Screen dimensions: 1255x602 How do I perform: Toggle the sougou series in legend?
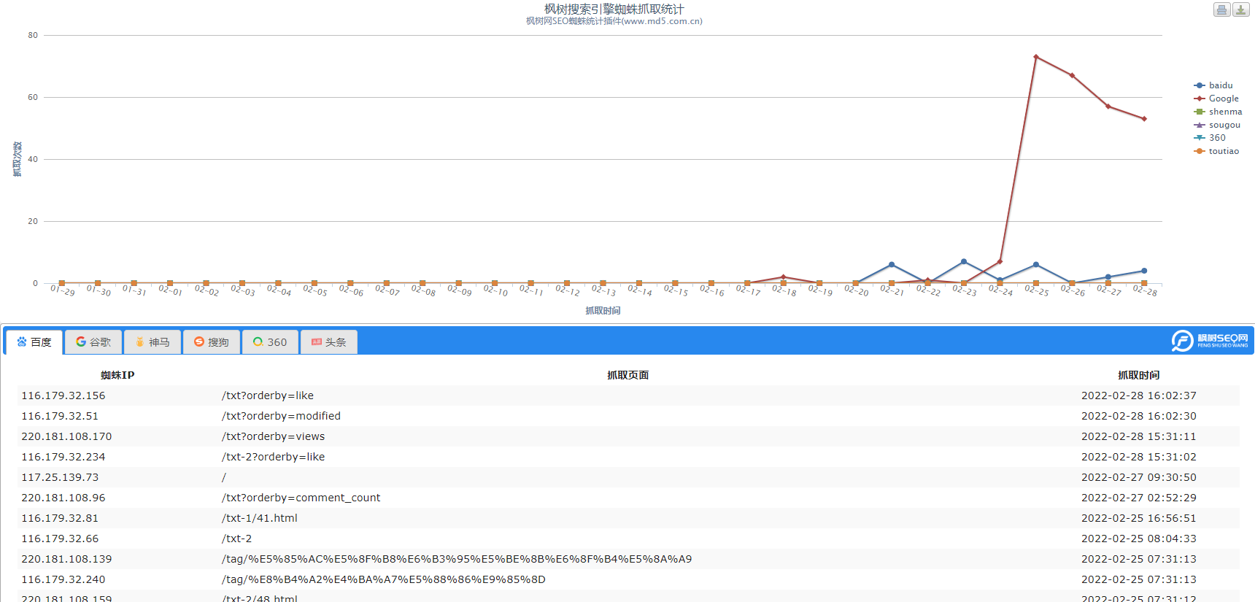pyautogui.click(x=1217, y=125)
